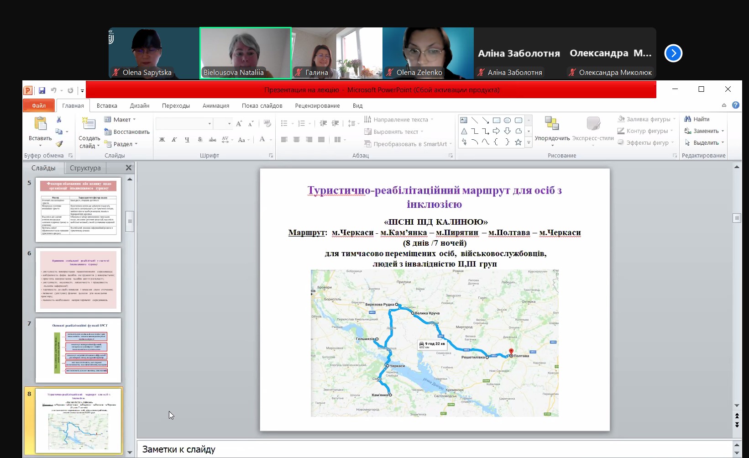Center the text alignment
749x458 pixels.
pos(297,140)
